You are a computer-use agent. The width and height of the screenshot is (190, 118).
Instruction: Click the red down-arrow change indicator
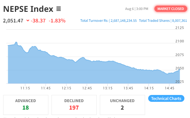(x=28, y=21)
